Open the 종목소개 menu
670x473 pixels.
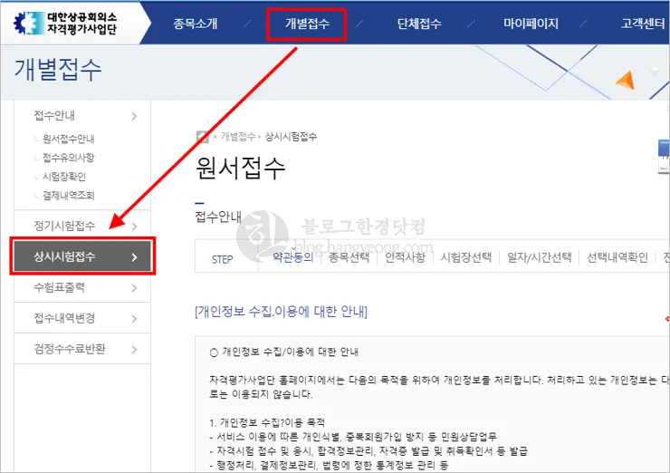pyautogui.click(x=196, y=24)
